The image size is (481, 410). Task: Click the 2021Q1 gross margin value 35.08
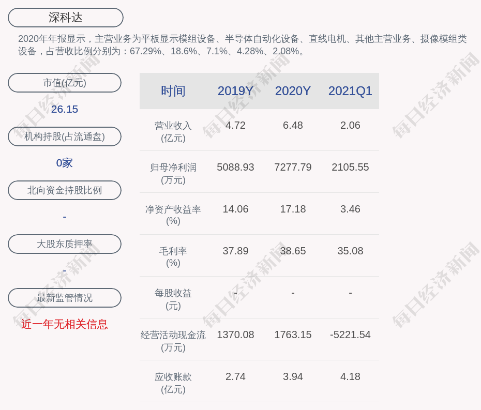pos(350,251)
